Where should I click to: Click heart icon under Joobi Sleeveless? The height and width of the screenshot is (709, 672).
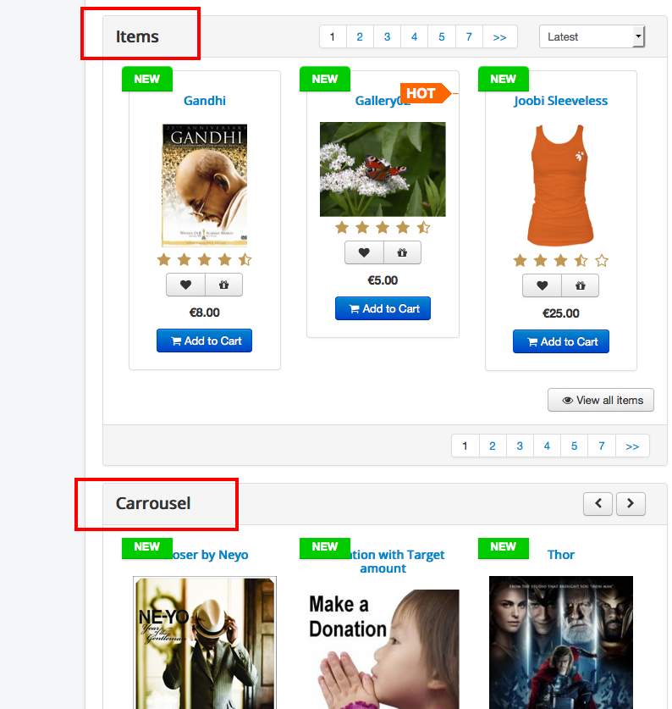click(x=542, y=285)
